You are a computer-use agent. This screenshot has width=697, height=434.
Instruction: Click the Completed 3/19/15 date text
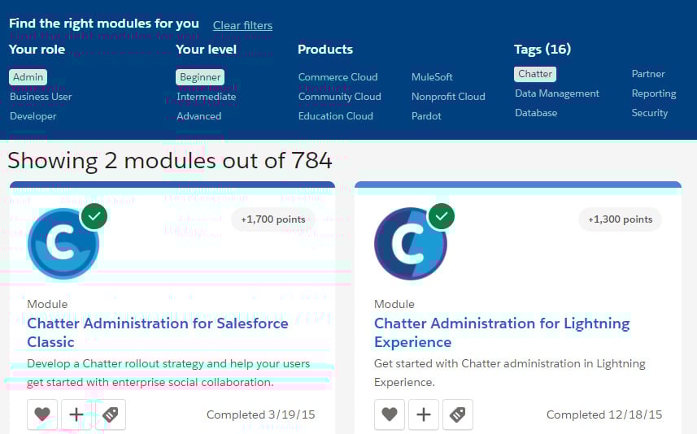pyautogui.click(x=261, y=414)
